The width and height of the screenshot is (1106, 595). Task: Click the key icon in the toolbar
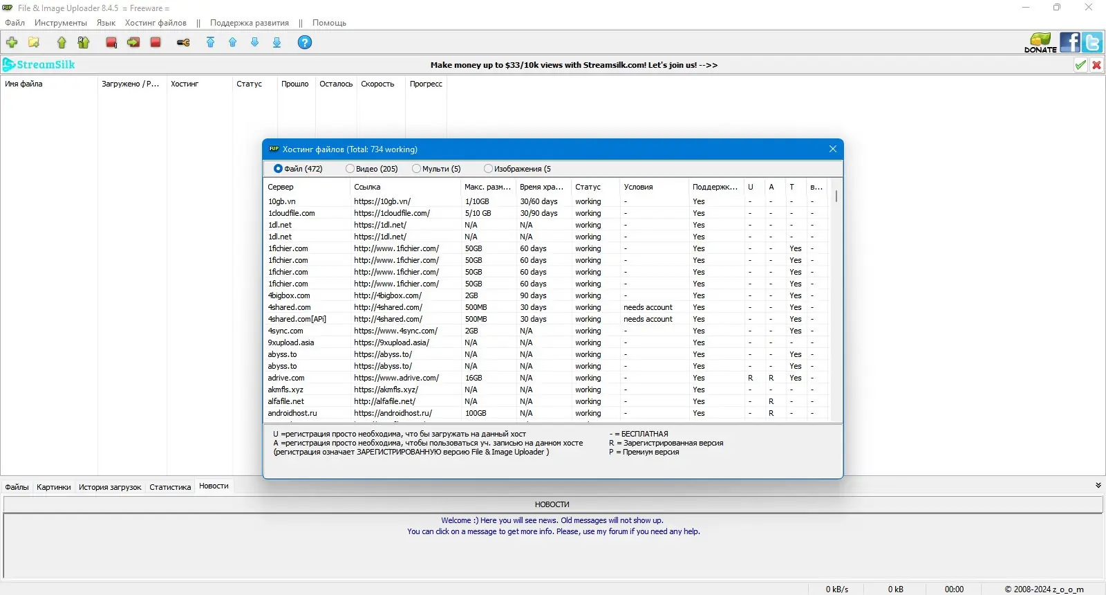[183, 43]
